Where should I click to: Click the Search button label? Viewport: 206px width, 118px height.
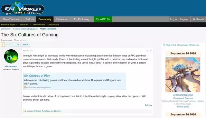point(200,19)
